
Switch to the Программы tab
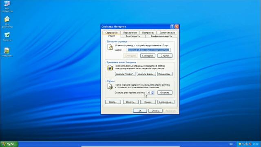(148, 33)
